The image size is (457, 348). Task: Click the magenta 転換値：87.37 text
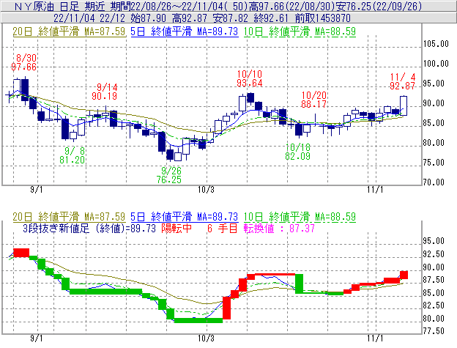(x=279, y=228)
